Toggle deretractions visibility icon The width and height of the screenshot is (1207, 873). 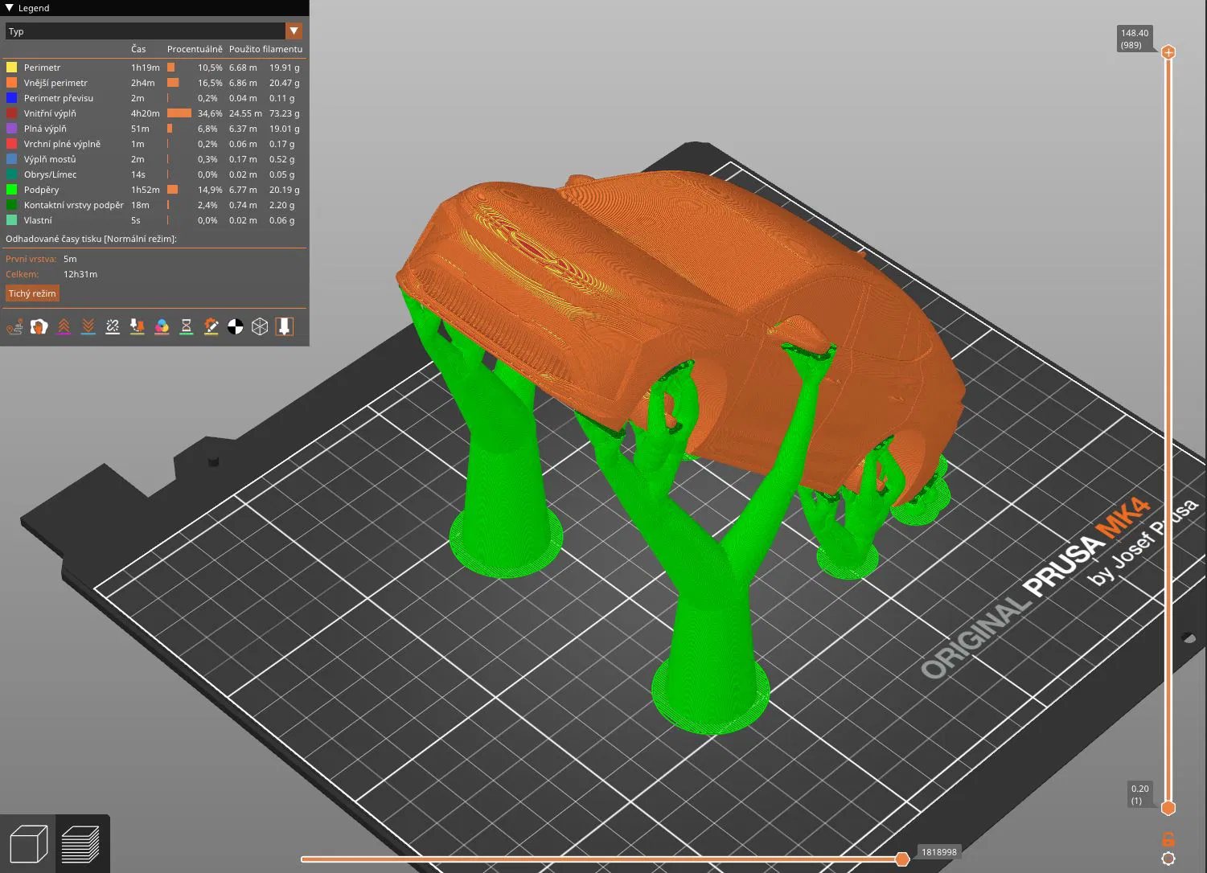click(88, 326)
